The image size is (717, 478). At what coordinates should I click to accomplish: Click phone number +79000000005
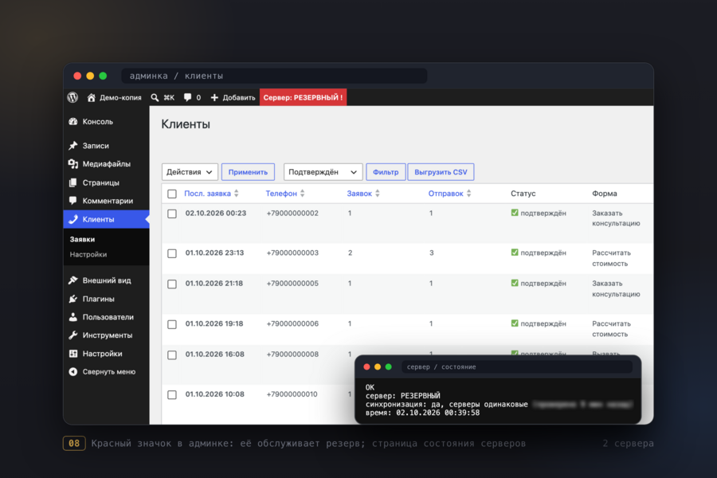[292, 283]
